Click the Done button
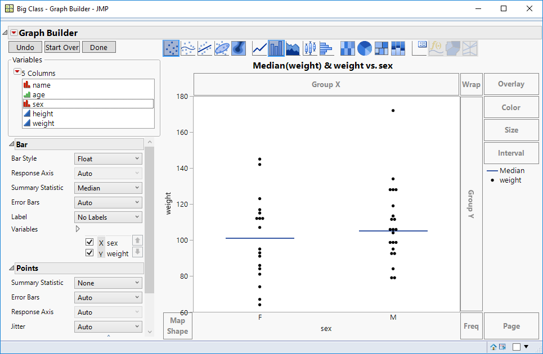Screen dimensions: 543x354 tap(98, 47)
